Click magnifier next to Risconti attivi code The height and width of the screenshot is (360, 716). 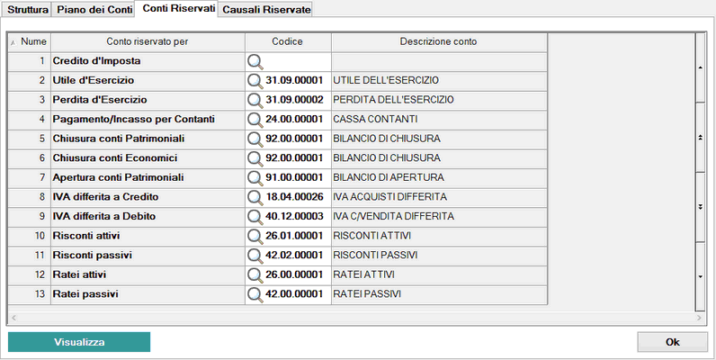click(x=255, y=237)
